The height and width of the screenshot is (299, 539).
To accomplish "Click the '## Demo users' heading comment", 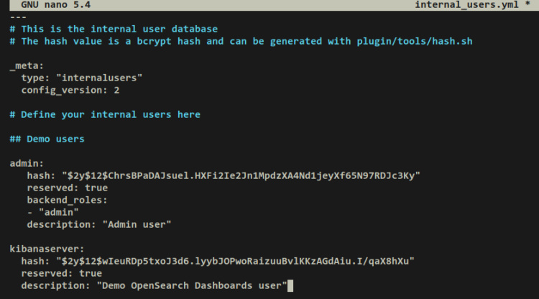I will tap(47, 139).
